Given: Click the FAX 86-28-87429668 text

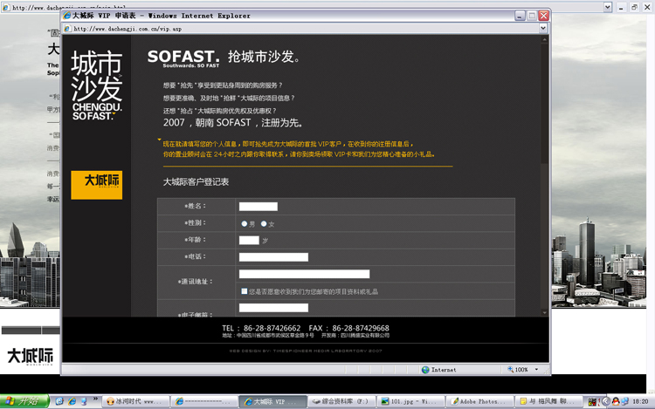Looking at the screenshot, I should point(348,328).
